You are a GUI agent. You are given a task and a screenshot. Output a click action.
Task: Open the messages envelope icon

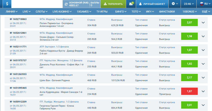(131, 4)
